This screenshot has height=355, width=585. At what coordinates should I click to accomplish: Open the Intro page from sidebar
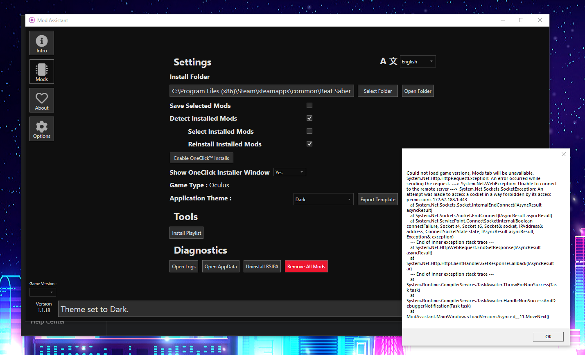42,43
